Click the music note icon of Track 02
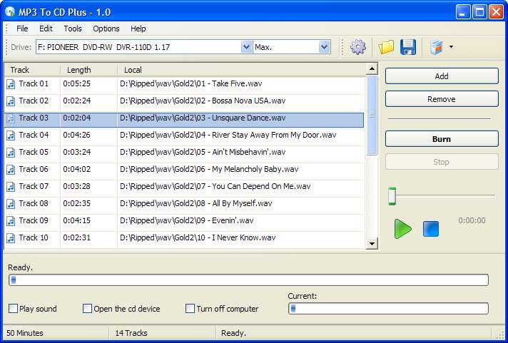The image size is (508, 343). point(11,101)
